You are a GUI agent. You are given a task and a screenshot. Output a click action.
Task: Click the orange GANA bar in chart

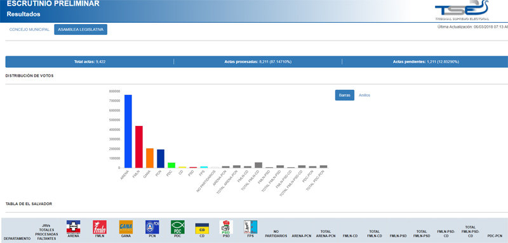150,158
